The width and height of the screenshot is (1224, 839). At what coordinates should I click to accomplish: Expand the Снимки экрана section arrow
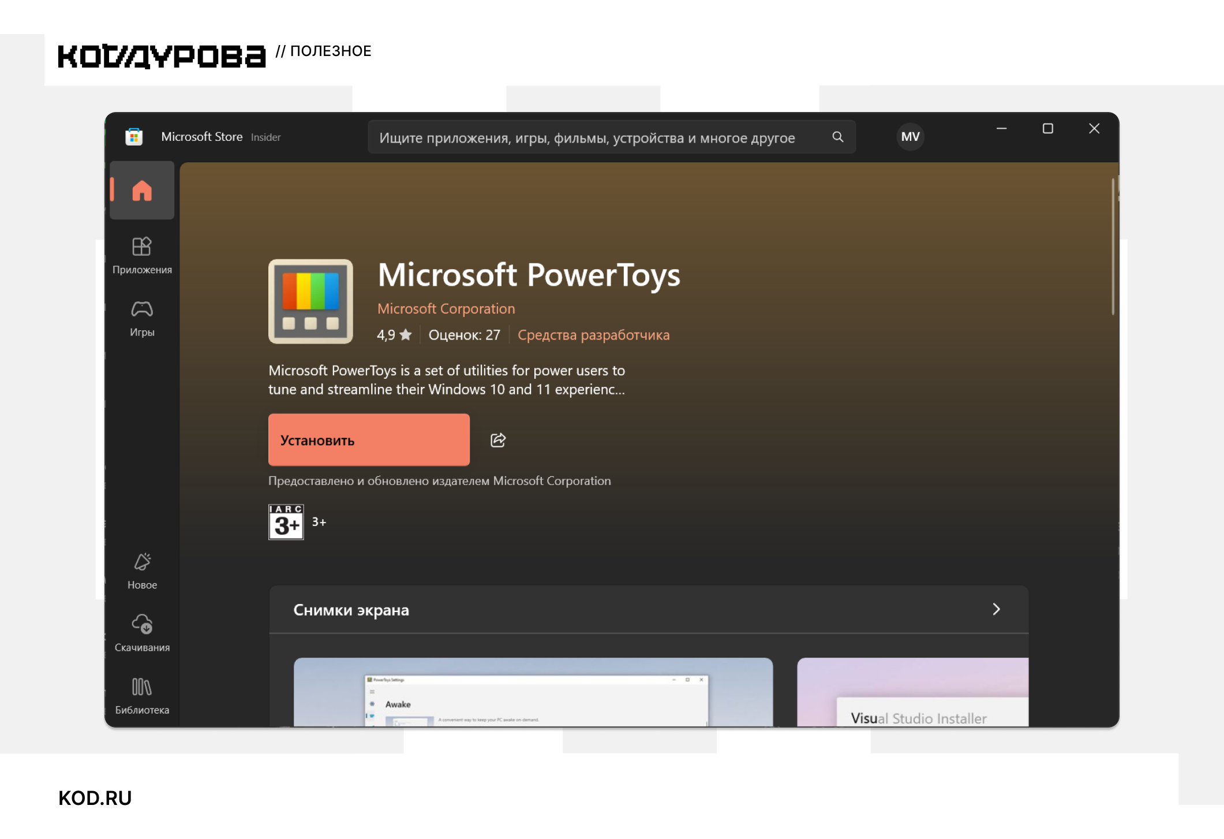[996, 609]
